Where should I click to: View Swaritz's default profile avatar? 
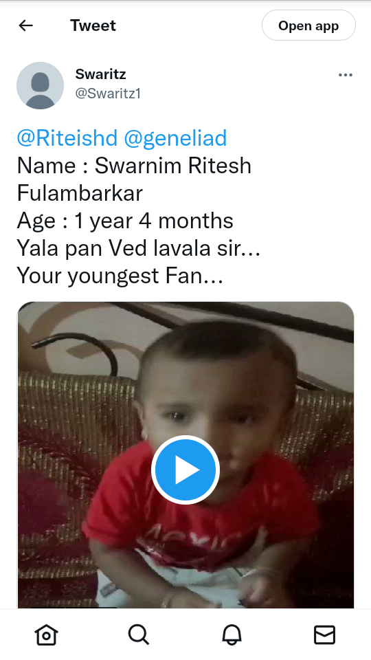click(40, 85)
